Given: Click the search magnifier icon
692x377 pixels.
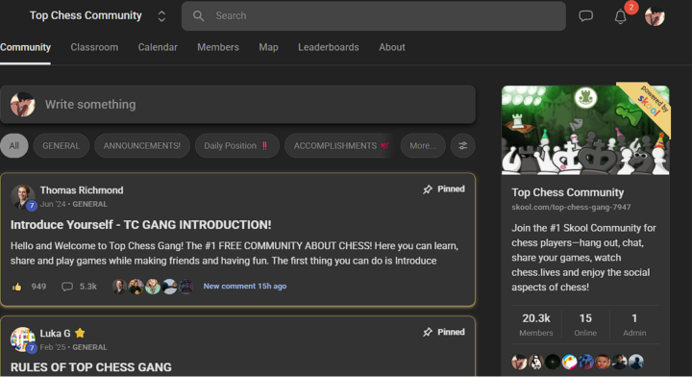Looking at the screenshot, I should coord(199,16).
